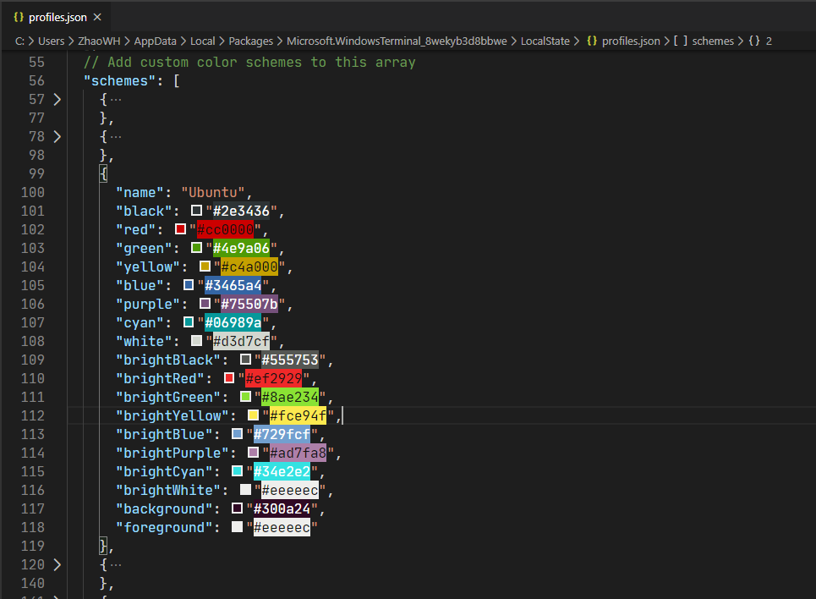Click the decorator beside "brightRed" #ef2929

[227, 377]
